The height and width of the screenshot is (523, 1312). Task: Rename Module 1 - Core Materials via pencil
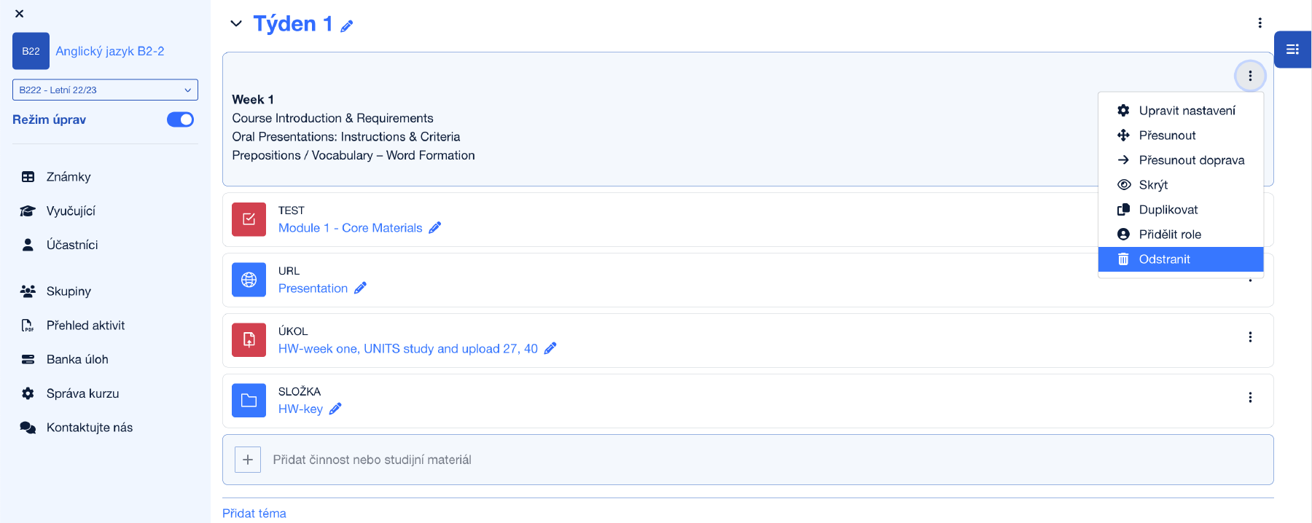(x=435, y=228)
